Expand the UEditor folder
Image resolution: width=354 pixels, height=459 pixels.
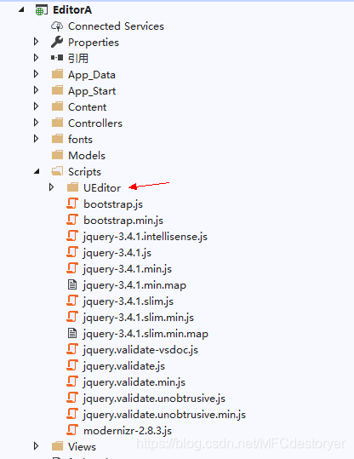52,187
